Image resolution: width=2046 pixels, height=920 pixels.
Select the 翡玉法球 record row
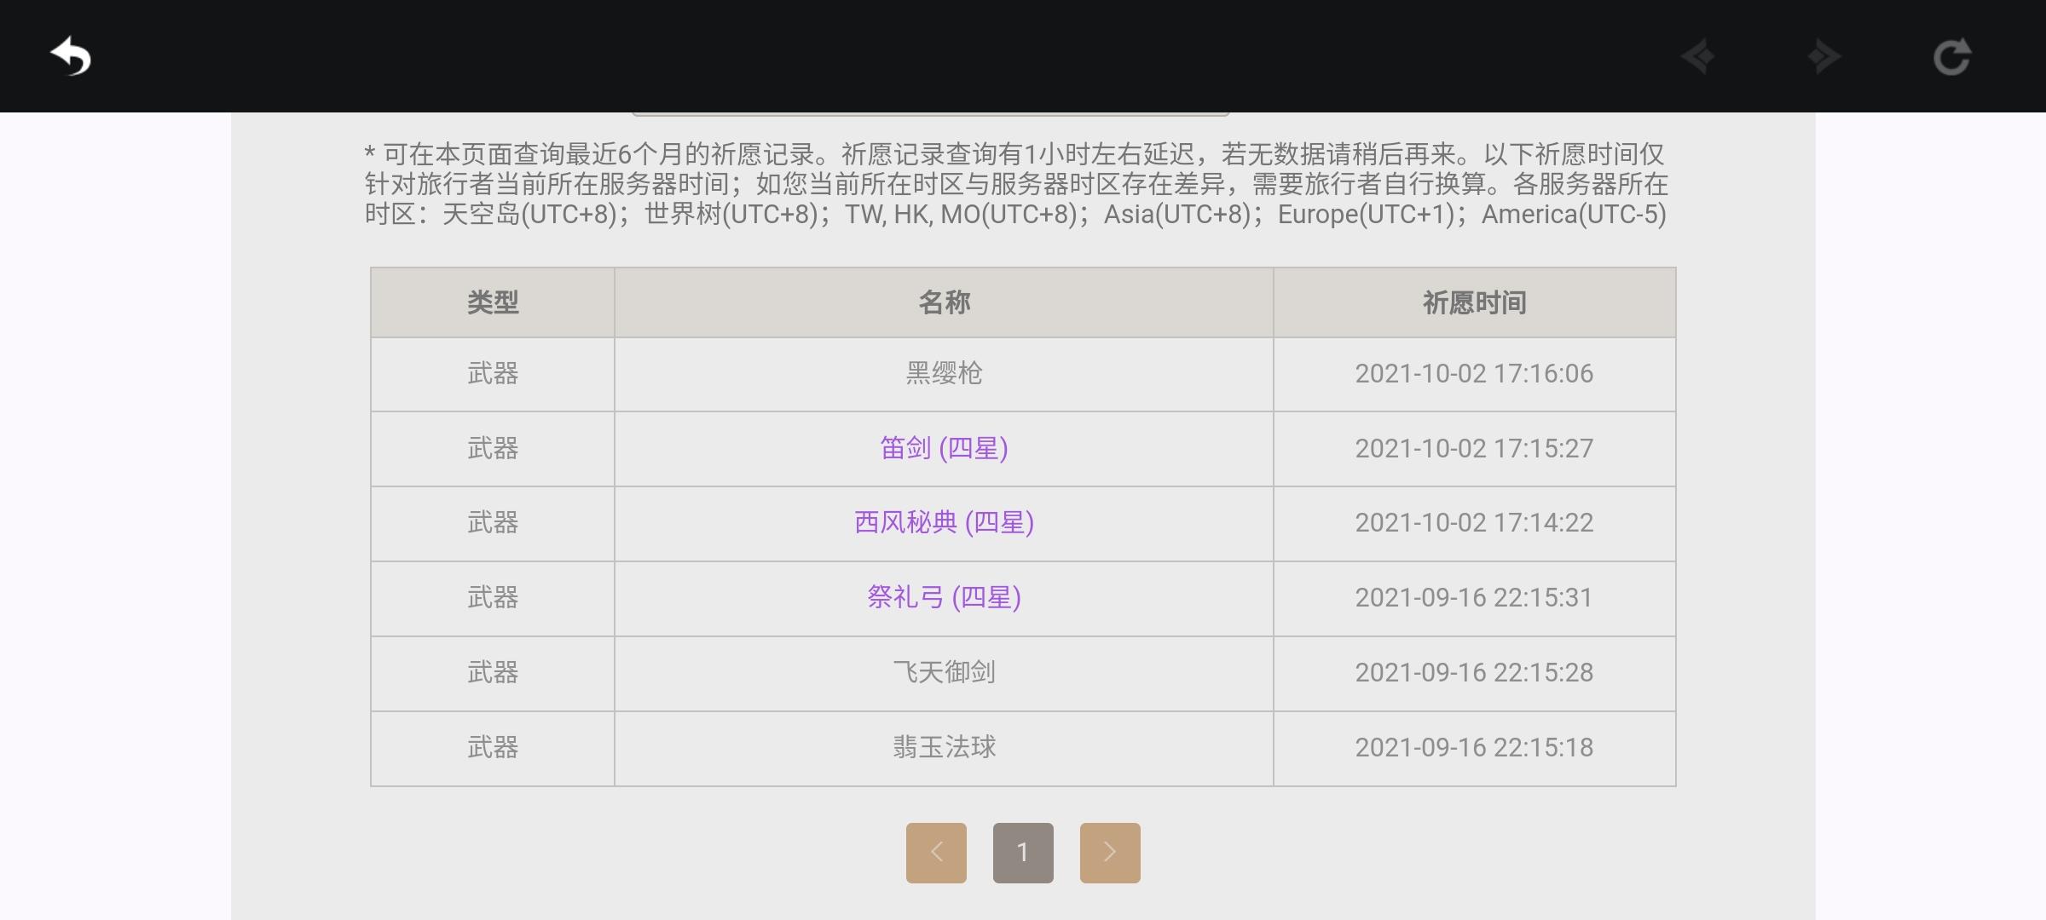(x=944, y=747)
